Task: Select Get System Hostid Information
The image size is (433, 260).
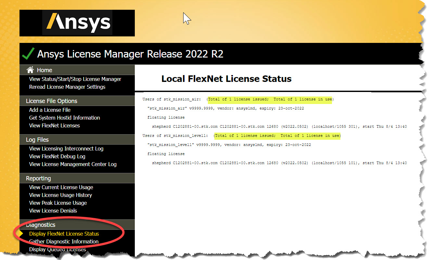Action: [x=64, y=118]
